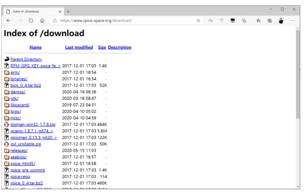Download pixman-win32-1.7.8.zip file
304x193 pixels.
(33, 125)
